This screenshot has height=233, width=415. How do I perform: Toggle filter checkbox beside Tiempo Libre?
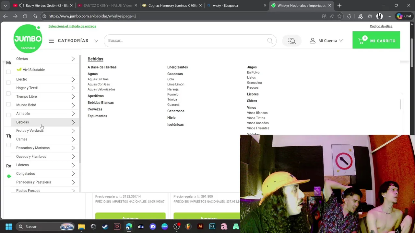(8, 94)
